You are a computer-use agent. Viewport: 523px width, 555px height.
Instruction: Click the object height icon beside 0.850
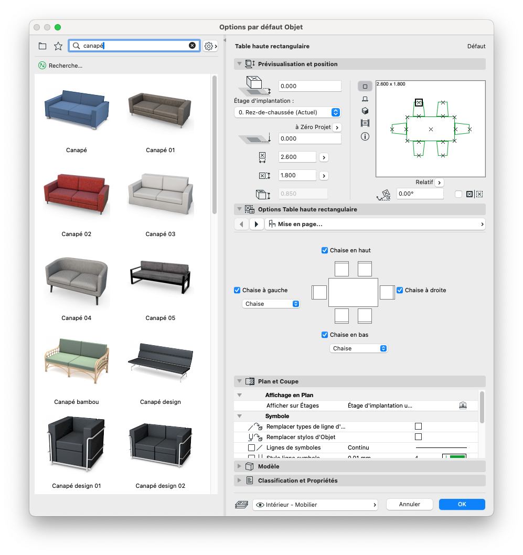coord(263,194)
